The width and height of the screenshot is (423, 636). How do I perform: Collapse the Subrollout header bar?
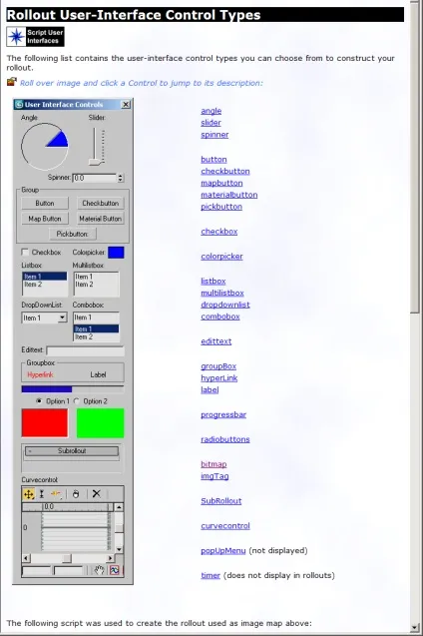click(72, 451)
